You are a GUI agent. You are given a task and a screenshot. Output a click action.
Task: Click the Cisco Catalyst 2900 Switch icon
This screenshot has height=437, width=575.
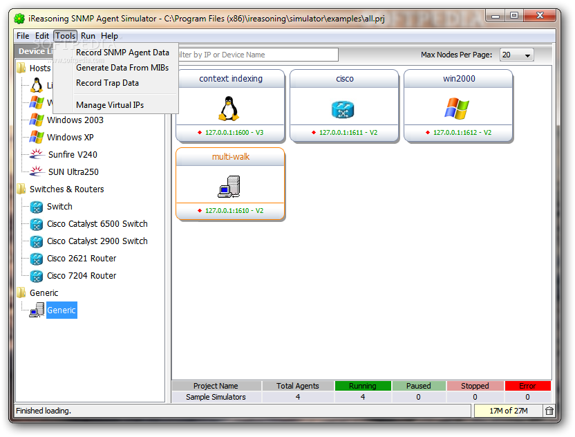(x=37, y=241)
